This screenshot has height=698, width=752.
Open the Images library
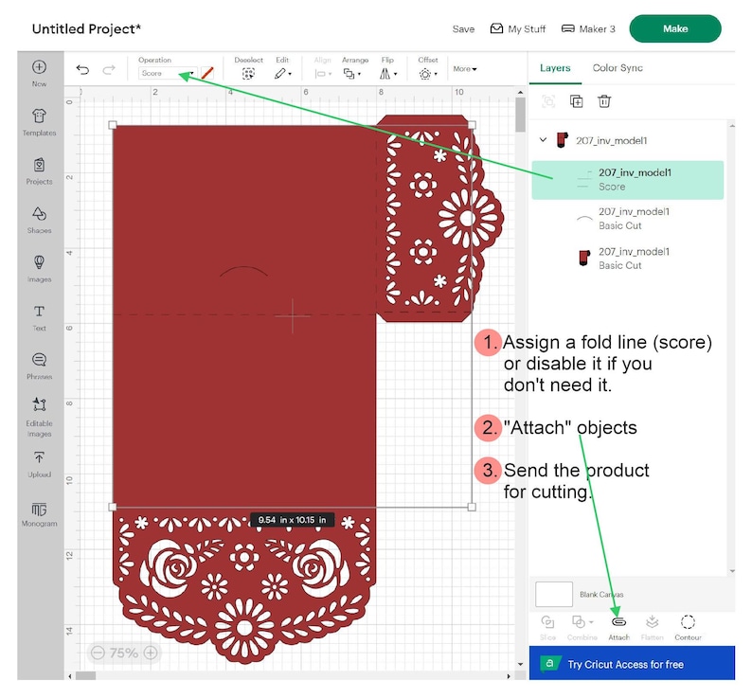39,269
